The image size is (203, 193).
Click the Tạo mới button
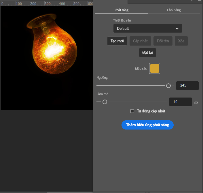117,41
